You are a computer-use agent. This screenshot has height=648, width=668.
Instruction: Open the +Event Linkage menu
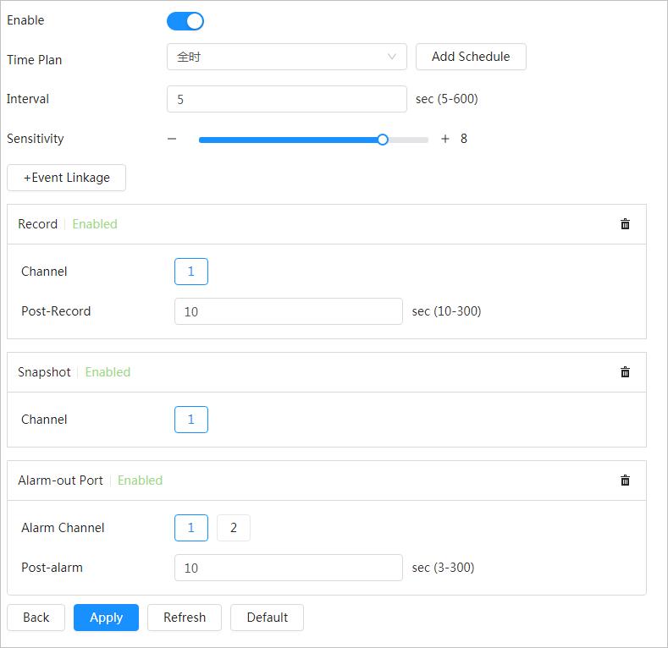(x=66, y=178)
